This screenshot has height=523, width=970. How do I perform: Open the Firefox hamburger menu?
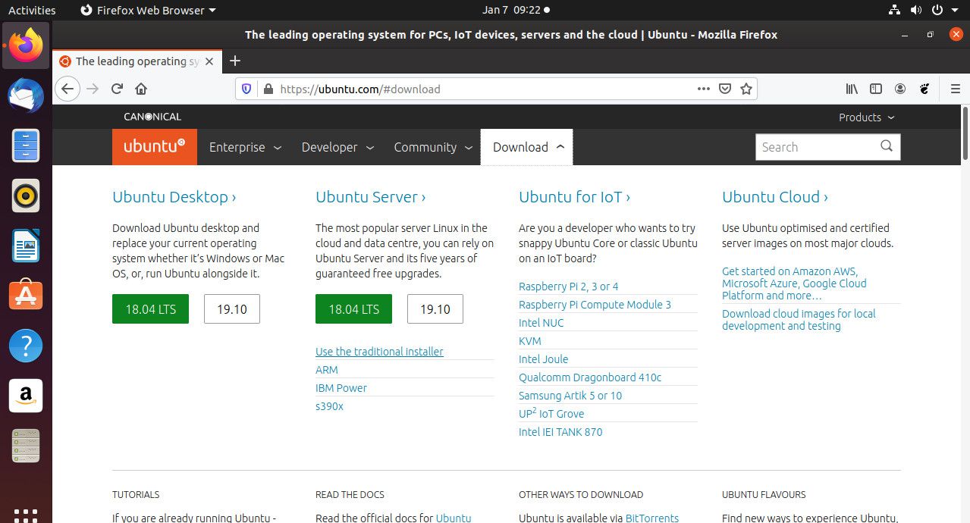(955, 89)
